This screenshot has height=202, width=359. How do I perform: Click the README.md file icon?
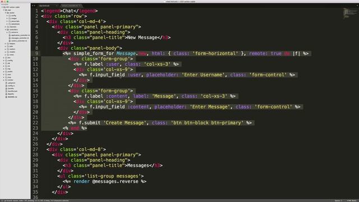tap(6, 97)
